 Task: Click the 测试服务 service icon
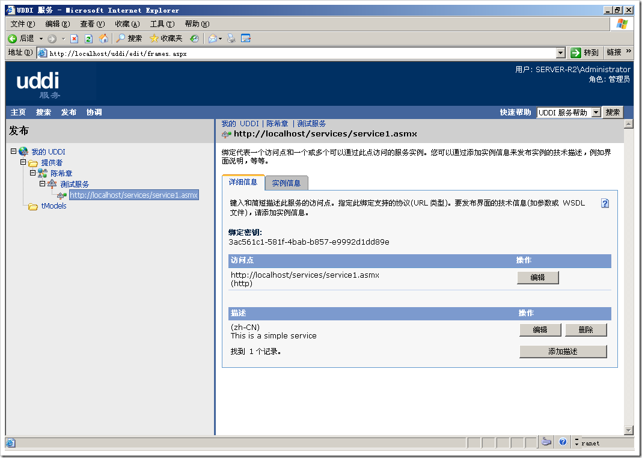tap(52, 184)
